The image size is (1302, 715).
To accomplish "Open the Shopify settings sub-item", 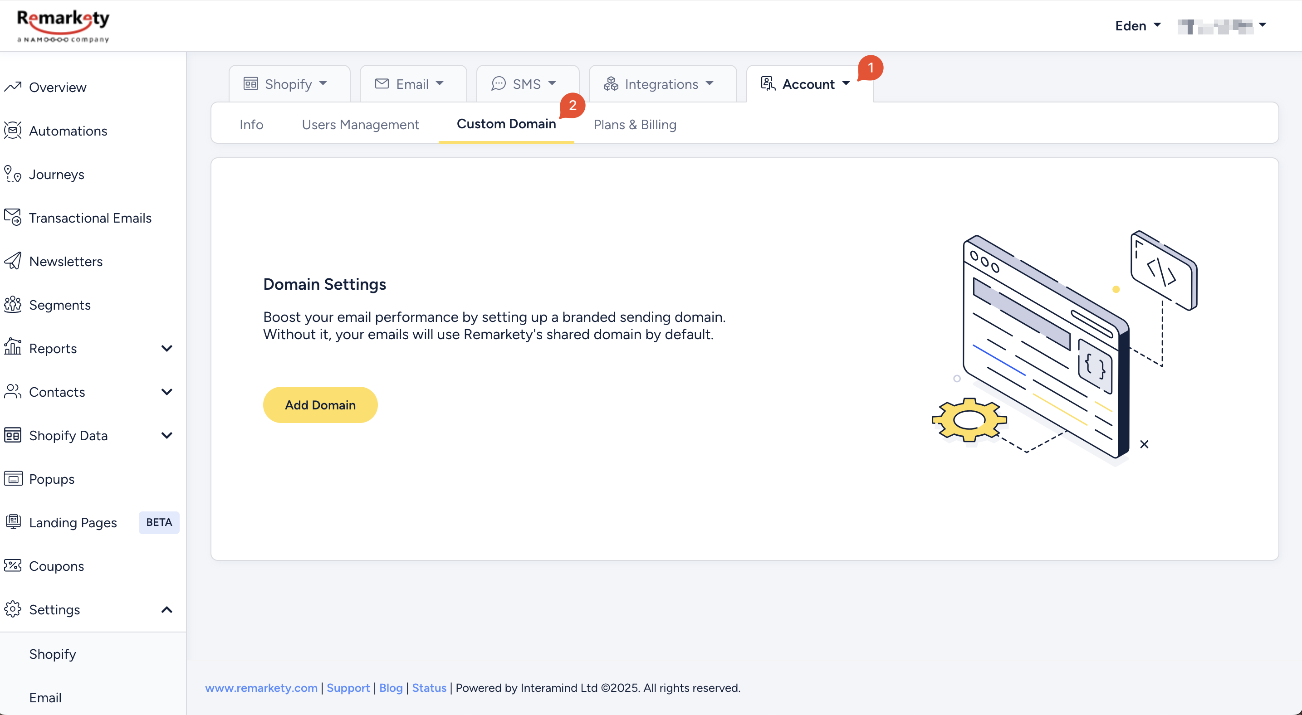I will pyautogui.click(x=53, y=653).
